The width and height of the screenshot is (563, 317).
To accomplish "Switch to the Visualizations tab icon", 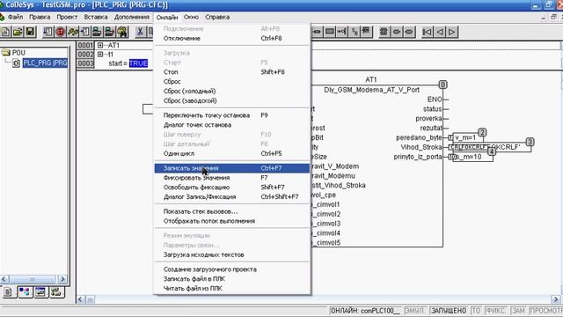I will click(40, 291).
